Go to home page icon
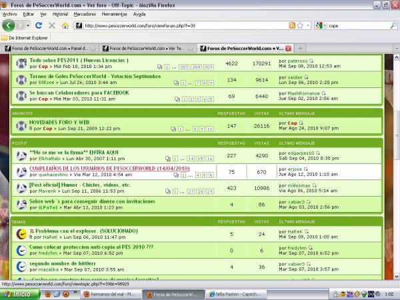Screen dimensions: 400x300 click(65, 25)
